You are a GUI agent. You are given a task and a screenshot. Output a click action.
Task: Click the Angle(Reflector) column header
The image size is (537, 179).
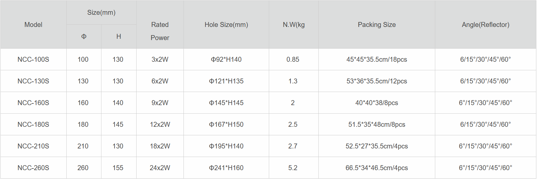click(485, 25)
